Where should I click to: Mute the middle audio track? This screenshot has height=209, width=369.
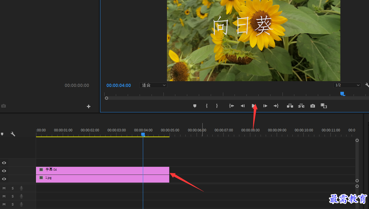pos(4,196)
